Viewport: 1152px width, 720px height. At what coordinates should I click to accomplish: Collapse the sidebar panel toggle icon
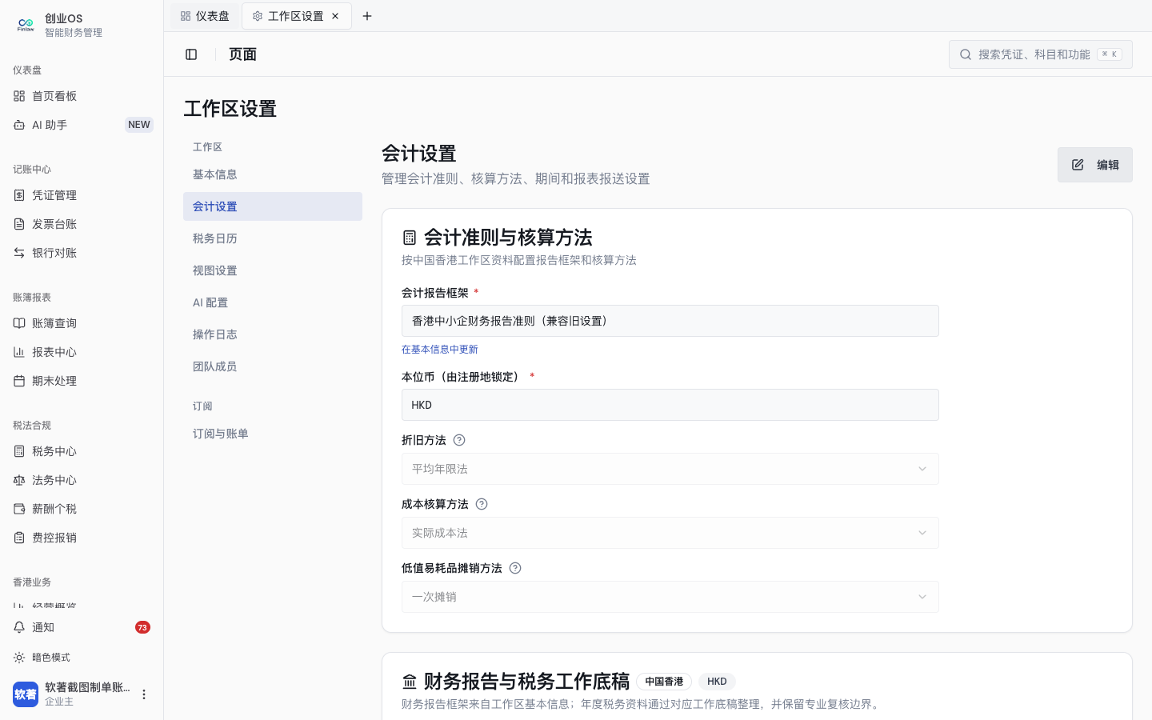tap(191, 54)
